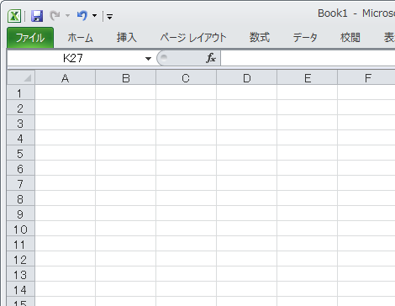The height and width of the screenshot is (306, 395).
Task: Click cell B3
Action: click(126, 123)
